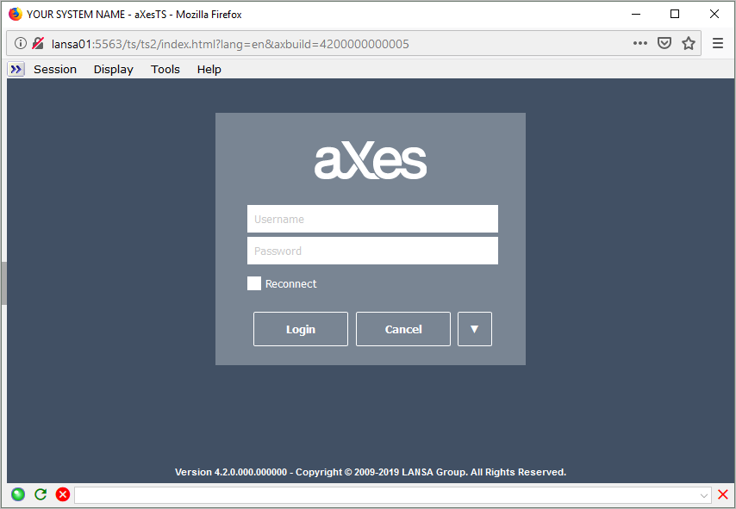Open the Display menu

tap(114, 70)
